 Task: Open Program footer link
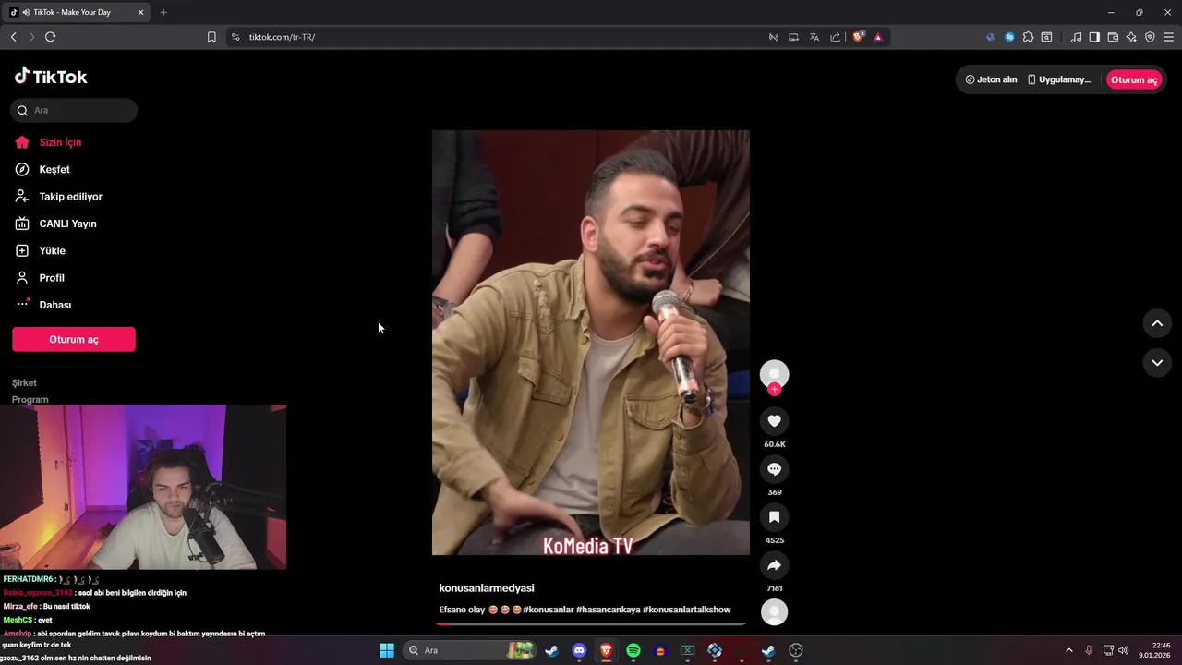point(30,399)
